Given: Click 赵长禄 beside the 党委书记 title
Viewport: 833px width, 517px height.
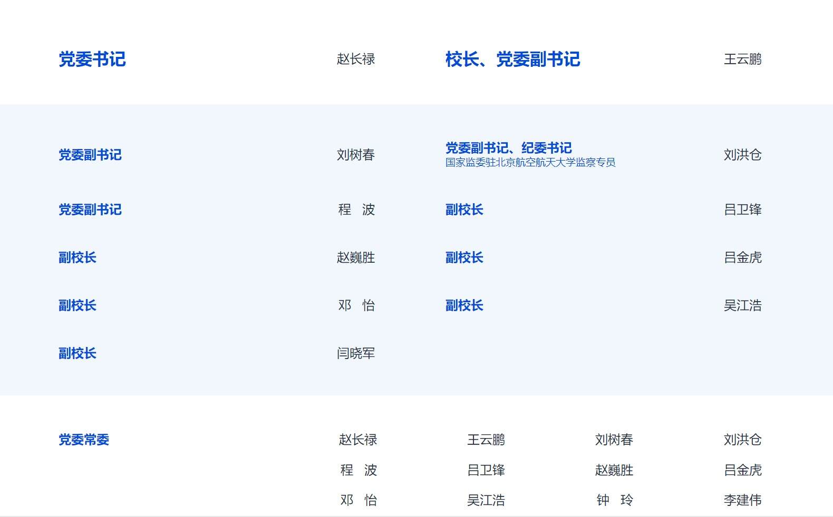Looking at the screenshot, I should (356, 59).
